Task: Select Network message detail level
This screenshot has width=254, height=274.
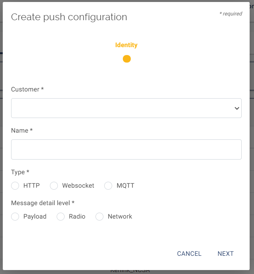Action: 99,217
